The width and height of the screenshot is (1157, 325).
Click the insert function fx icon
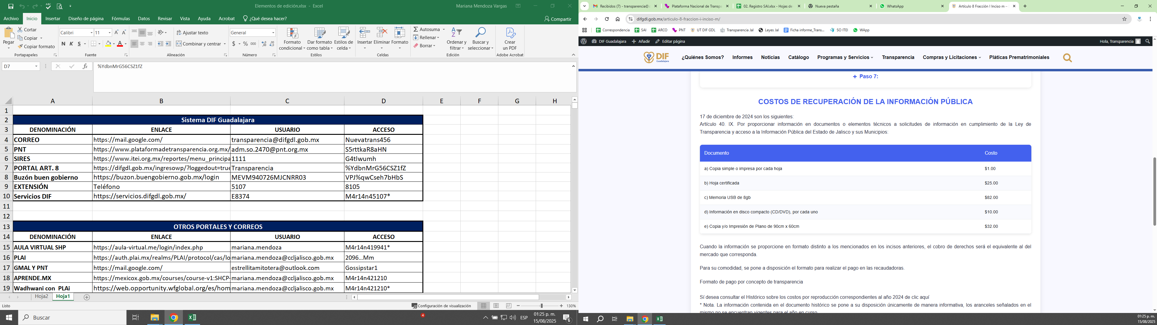(x=85, y=67)
